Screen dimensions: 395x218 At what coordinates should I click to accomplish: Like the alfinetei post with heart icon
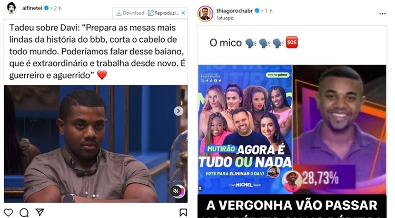pos(8,212)
